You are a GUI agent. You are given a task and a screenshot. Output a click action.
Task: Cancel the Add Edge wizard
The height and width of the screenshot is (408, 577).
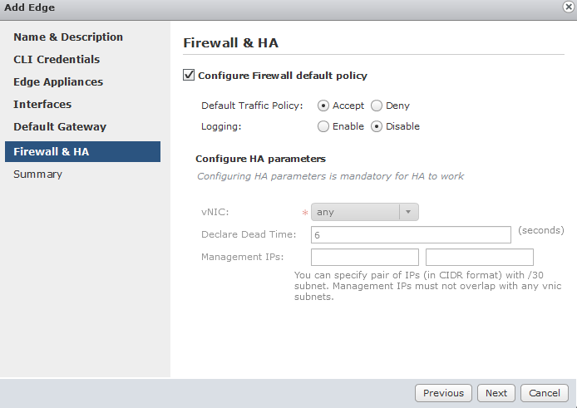click(545, 393)
